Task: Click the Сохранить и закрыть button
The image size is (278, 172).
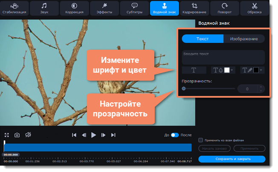Action: 232,159
